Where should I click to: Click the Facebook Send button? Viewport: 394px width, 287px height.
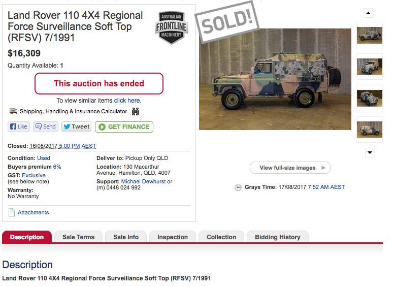pos(46,126)
